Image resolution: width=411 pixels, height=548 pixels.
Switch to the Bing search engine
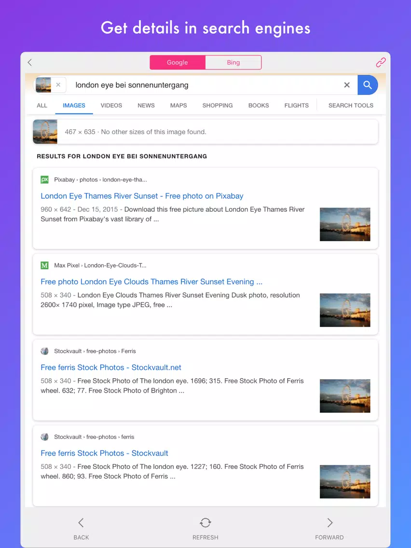pyautogui.click(x=233, y=63)
